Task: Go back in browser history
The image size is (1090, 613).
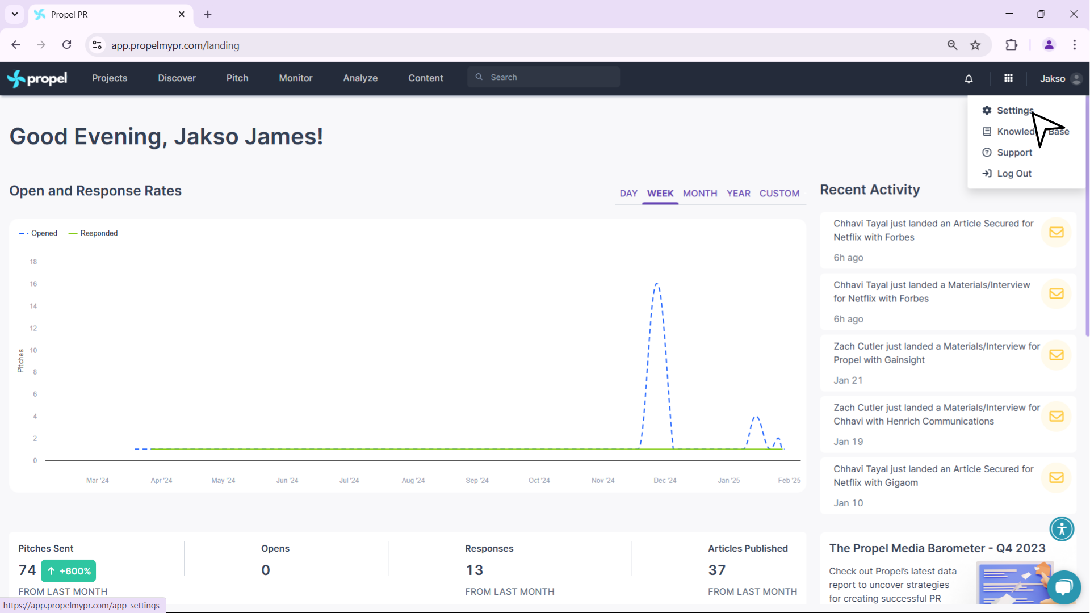Action: [x=16, y=45]
